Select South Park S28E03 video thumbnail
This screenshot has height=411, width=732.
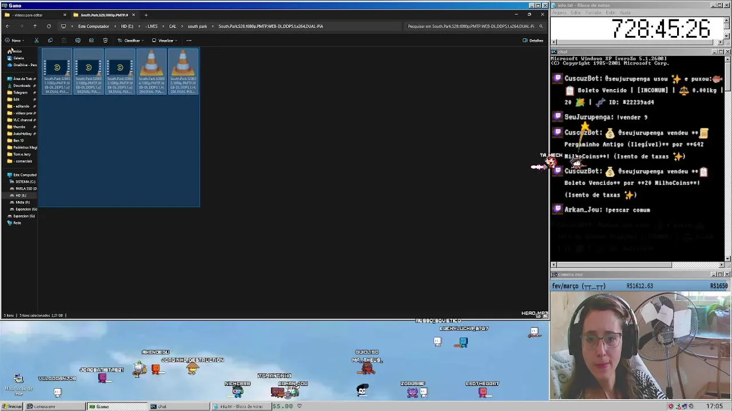click(120, 72)
